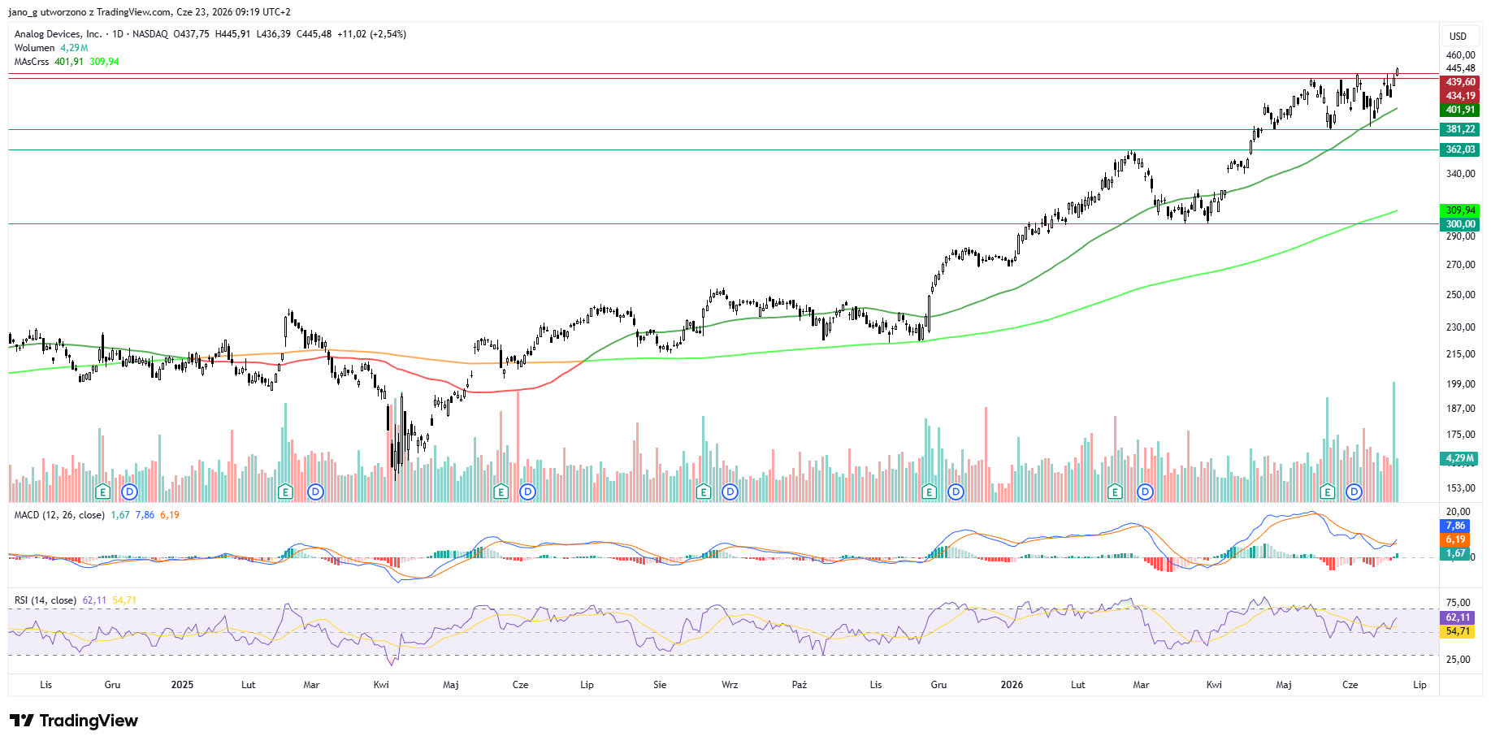Screen dimensions: 1491x745
Task: Click the 2025 year label on time axis
Action: 182,685
